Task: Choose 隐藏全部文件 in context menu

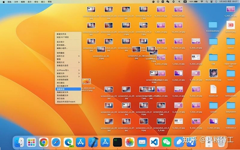Action: coord(68,92)
